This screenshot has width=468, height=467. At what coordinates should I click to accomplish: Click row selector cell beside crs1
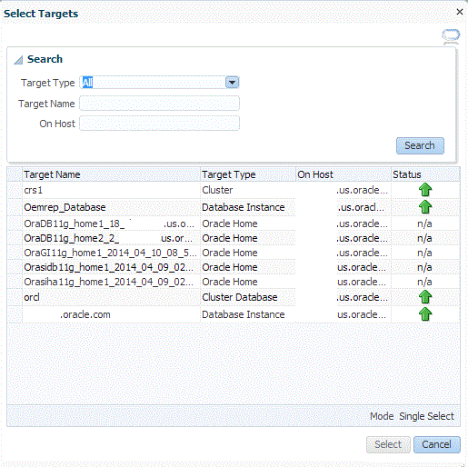click(x=15, y=190)
